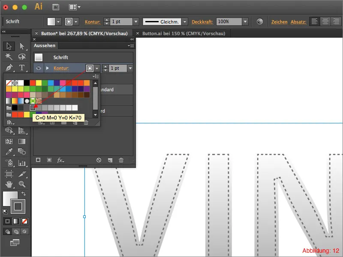The image size is (343, 257).
Task: Open Deckkraft link in control bar
Action: coord(202,22)
